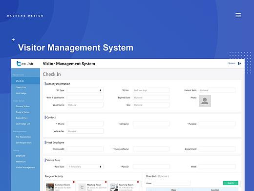Focus the EmployeeName input field

pos(151,149)
